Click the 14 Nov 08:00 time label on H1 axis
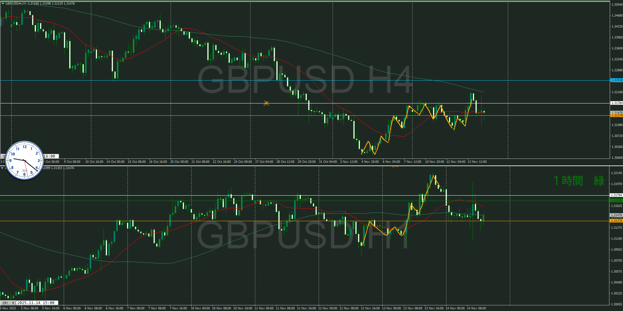Viewport: 623px width, 311px height. tap(476, 308)
